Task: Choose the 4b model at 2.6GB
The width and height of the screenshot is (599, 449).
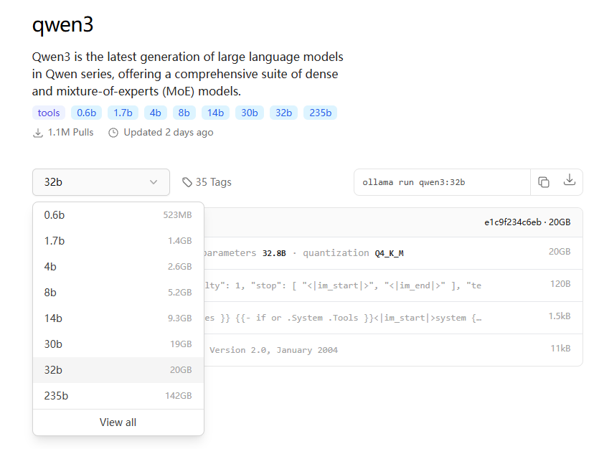Action: click(x=118, y=267)
